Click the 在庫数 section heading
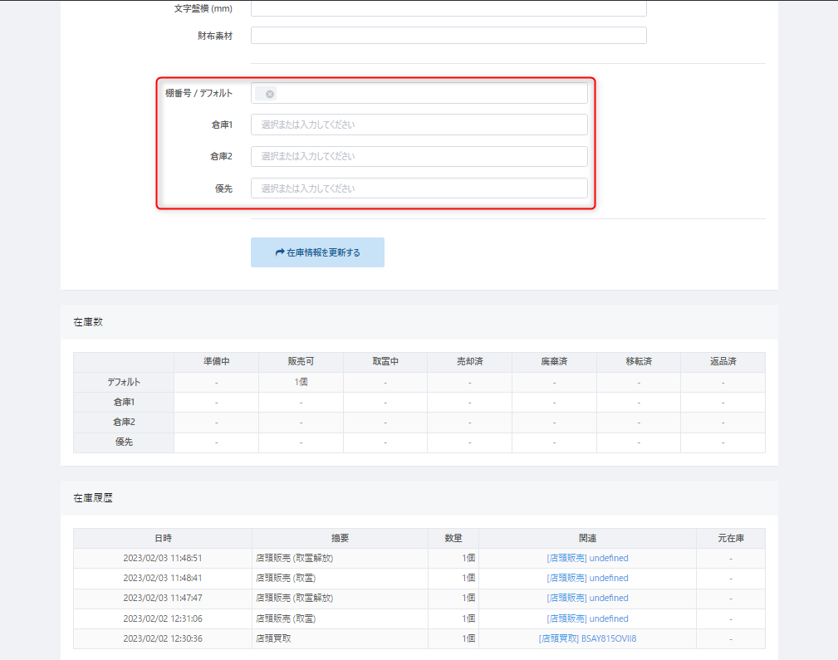 coord(88,322)
